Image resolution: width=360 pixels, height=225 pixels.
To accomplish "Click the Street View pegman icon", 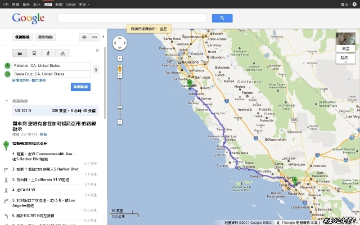I will pos(120,69).
